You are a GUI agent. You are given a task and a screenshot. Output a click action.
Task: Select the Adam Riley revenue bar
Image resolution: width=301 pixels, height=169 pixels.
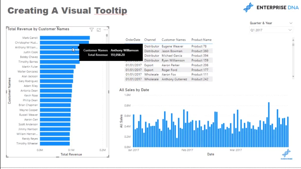pyautogui.click(x=56, y=86)
